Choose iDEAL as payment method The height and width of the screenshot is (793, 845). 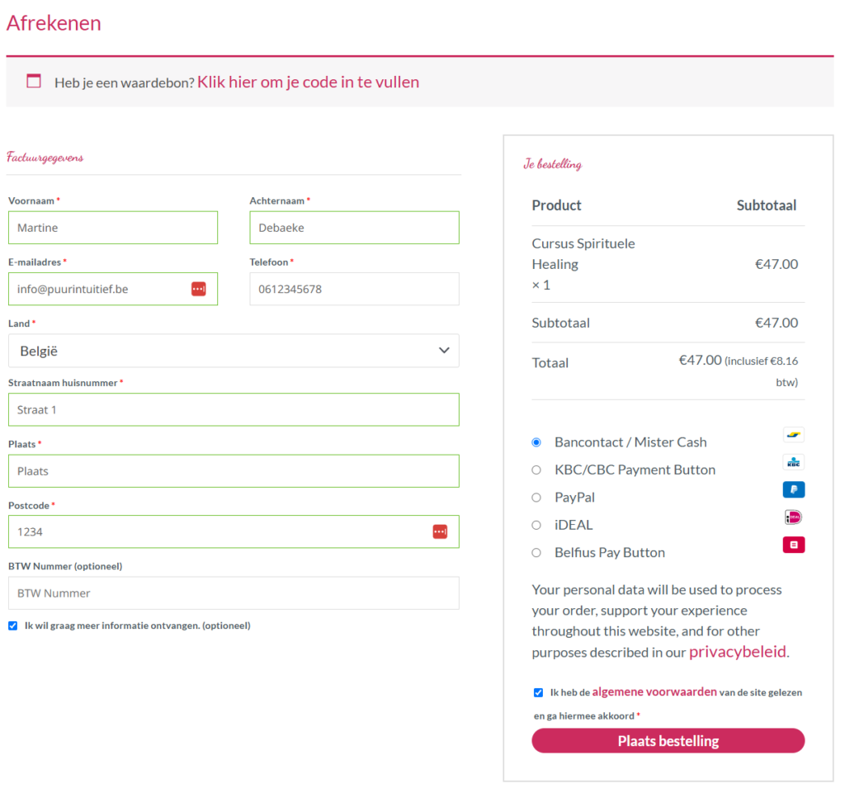click(536, 525)
